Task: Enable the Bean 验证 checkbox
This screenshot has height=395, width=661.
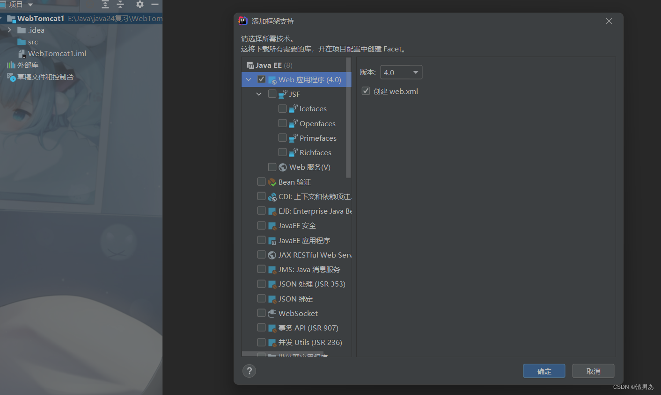Action: tap(262, 181)
